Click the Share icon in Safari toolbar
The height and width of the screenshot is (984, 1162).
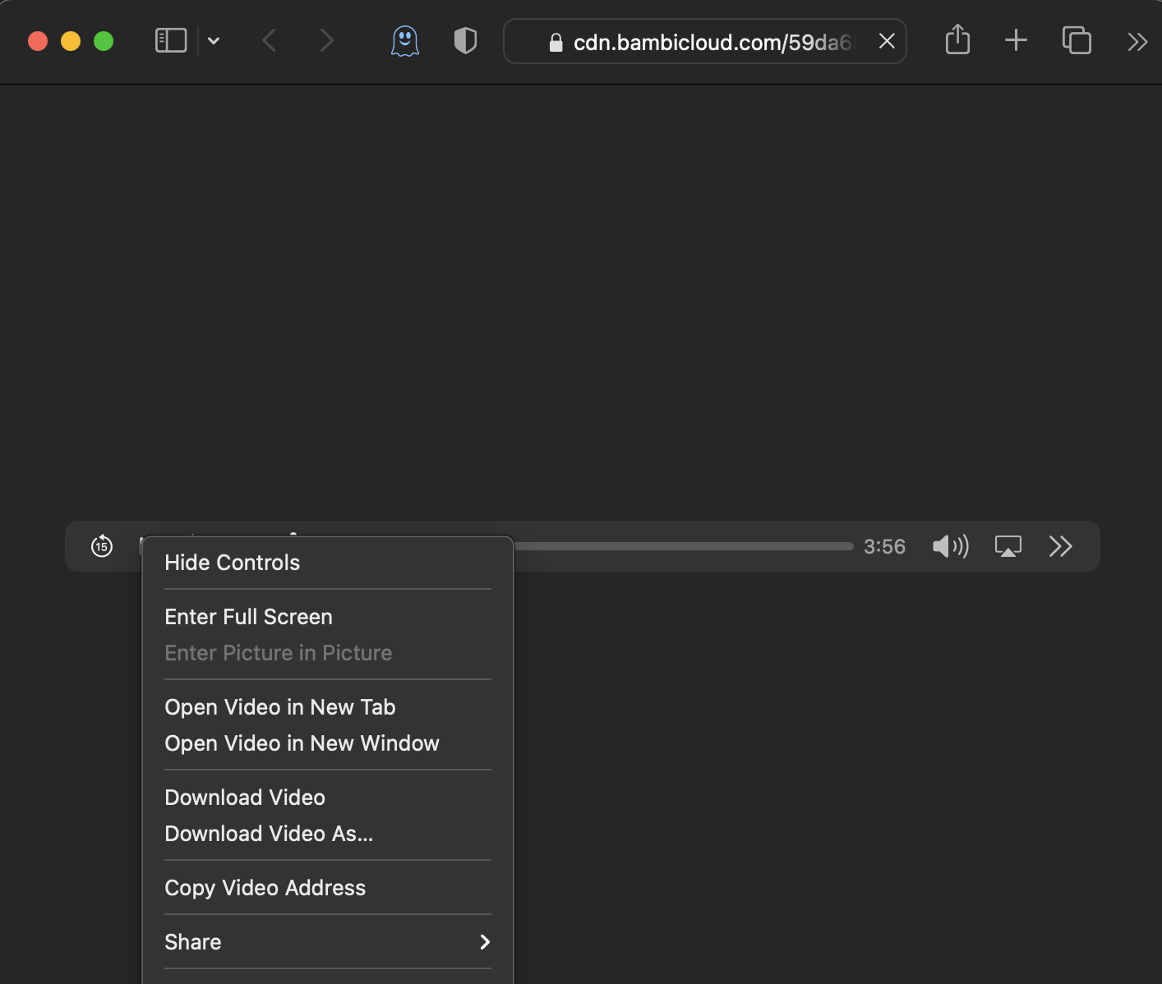pyautogui.click(x=957, y=40)
